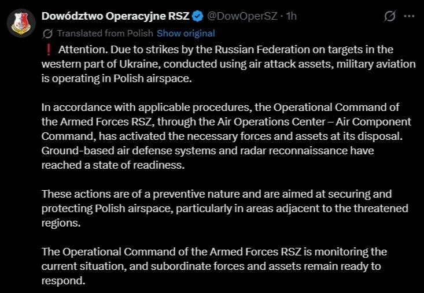Open the Dowództwo Operacyjne RSZ display name
This screenshot has width=424, height=293.
click(x=116, y=16)
